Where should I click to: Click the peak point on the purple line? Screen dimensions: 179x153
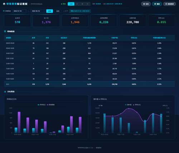(x=129, y=109)
